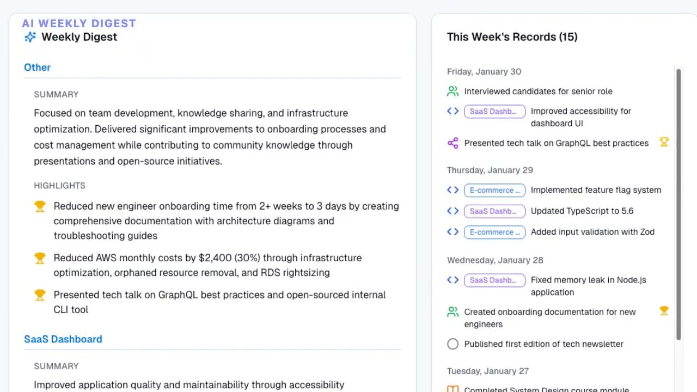Click the 'HIGHLIGHTS' label under Other

point(59,186)
